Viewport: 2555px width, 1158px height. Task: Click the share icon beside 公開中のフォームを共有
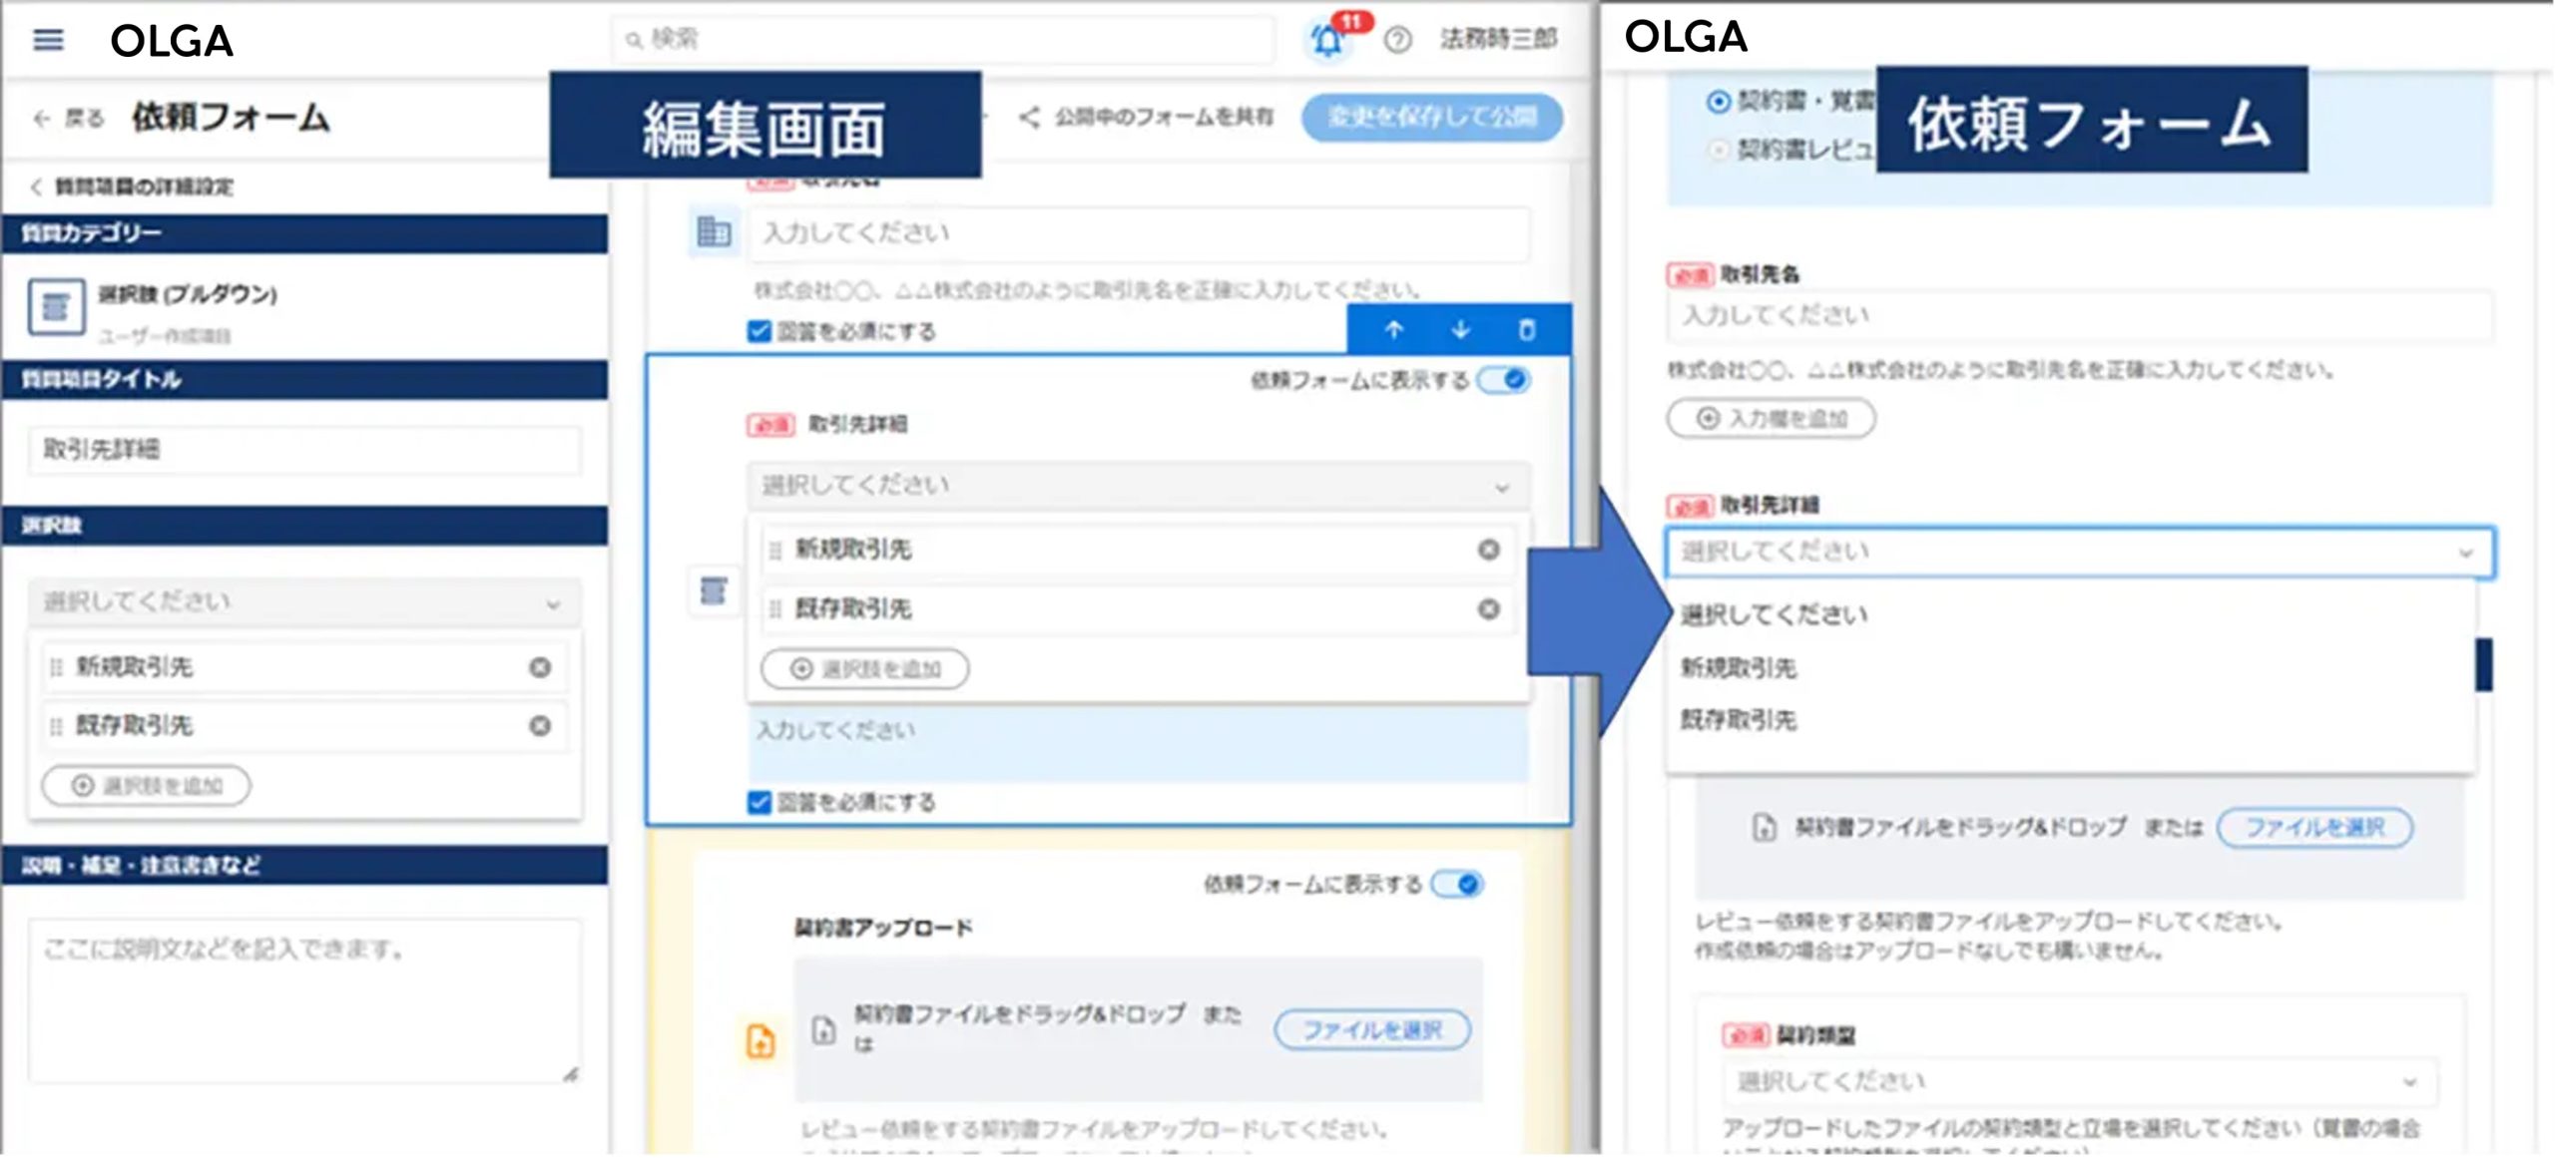pos(1029,118)
